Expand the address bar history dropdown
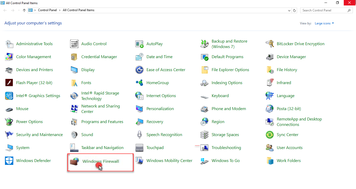This screenshot has width=356, height=189. click(289, 10)
